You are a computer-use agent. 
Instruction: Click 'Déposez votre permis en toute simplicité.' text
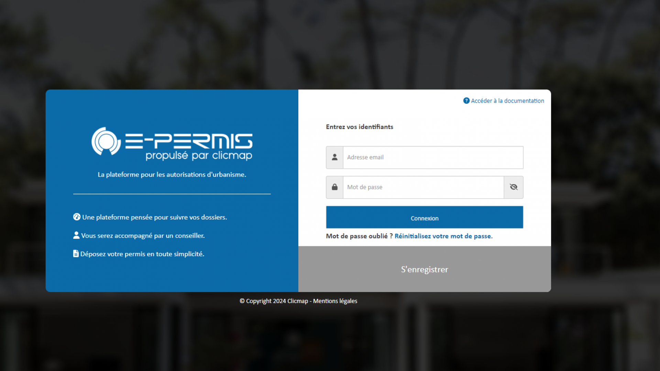(x=142, y=254)
